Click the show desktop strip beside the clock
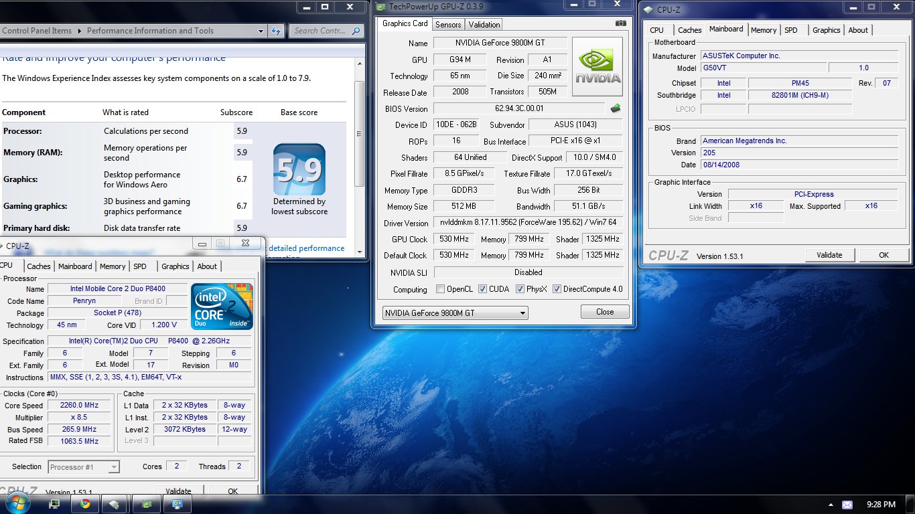The width and height of the screenshot is (915, 514). click(910, 505)
